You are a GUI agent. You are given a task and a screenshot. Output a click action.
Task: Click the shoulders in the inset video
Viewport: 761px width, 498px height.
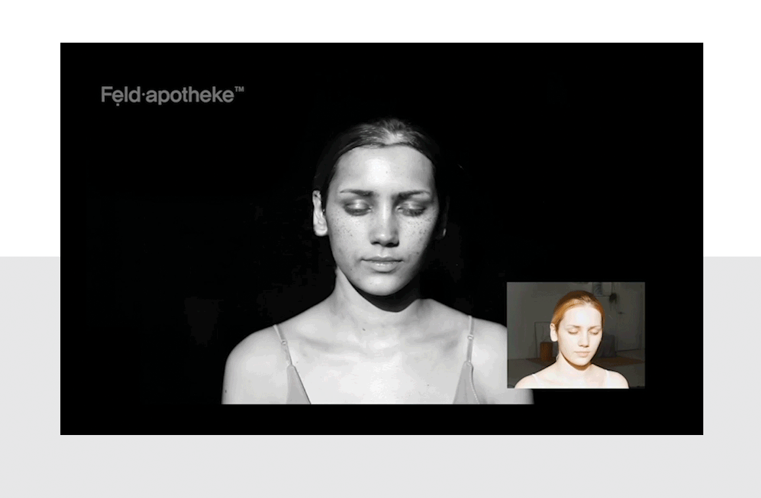click(571, 379)
